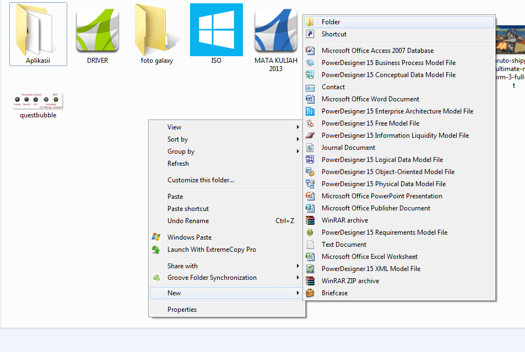The height and width of the screenshot is (352, 525).
Task: Choose Launch With ExtremeCopy Pro
Action: [x=226, y=250]
